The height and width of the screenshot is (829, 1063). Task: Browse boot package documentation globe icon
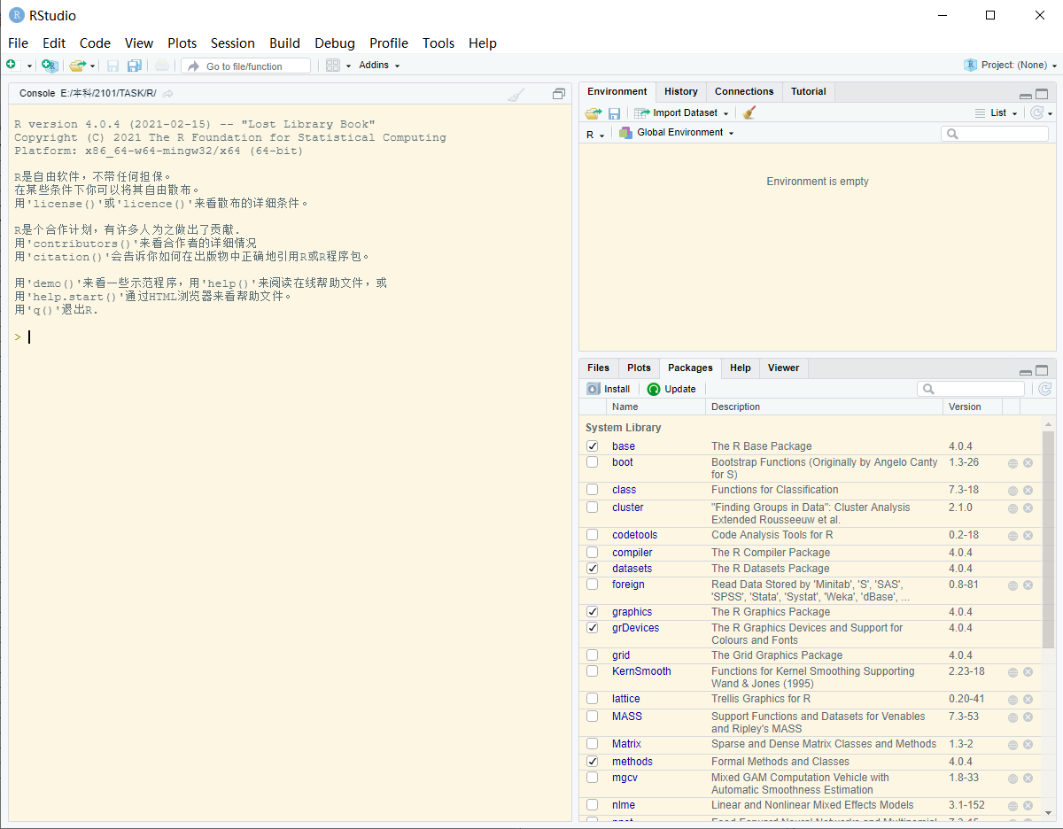1012,462
